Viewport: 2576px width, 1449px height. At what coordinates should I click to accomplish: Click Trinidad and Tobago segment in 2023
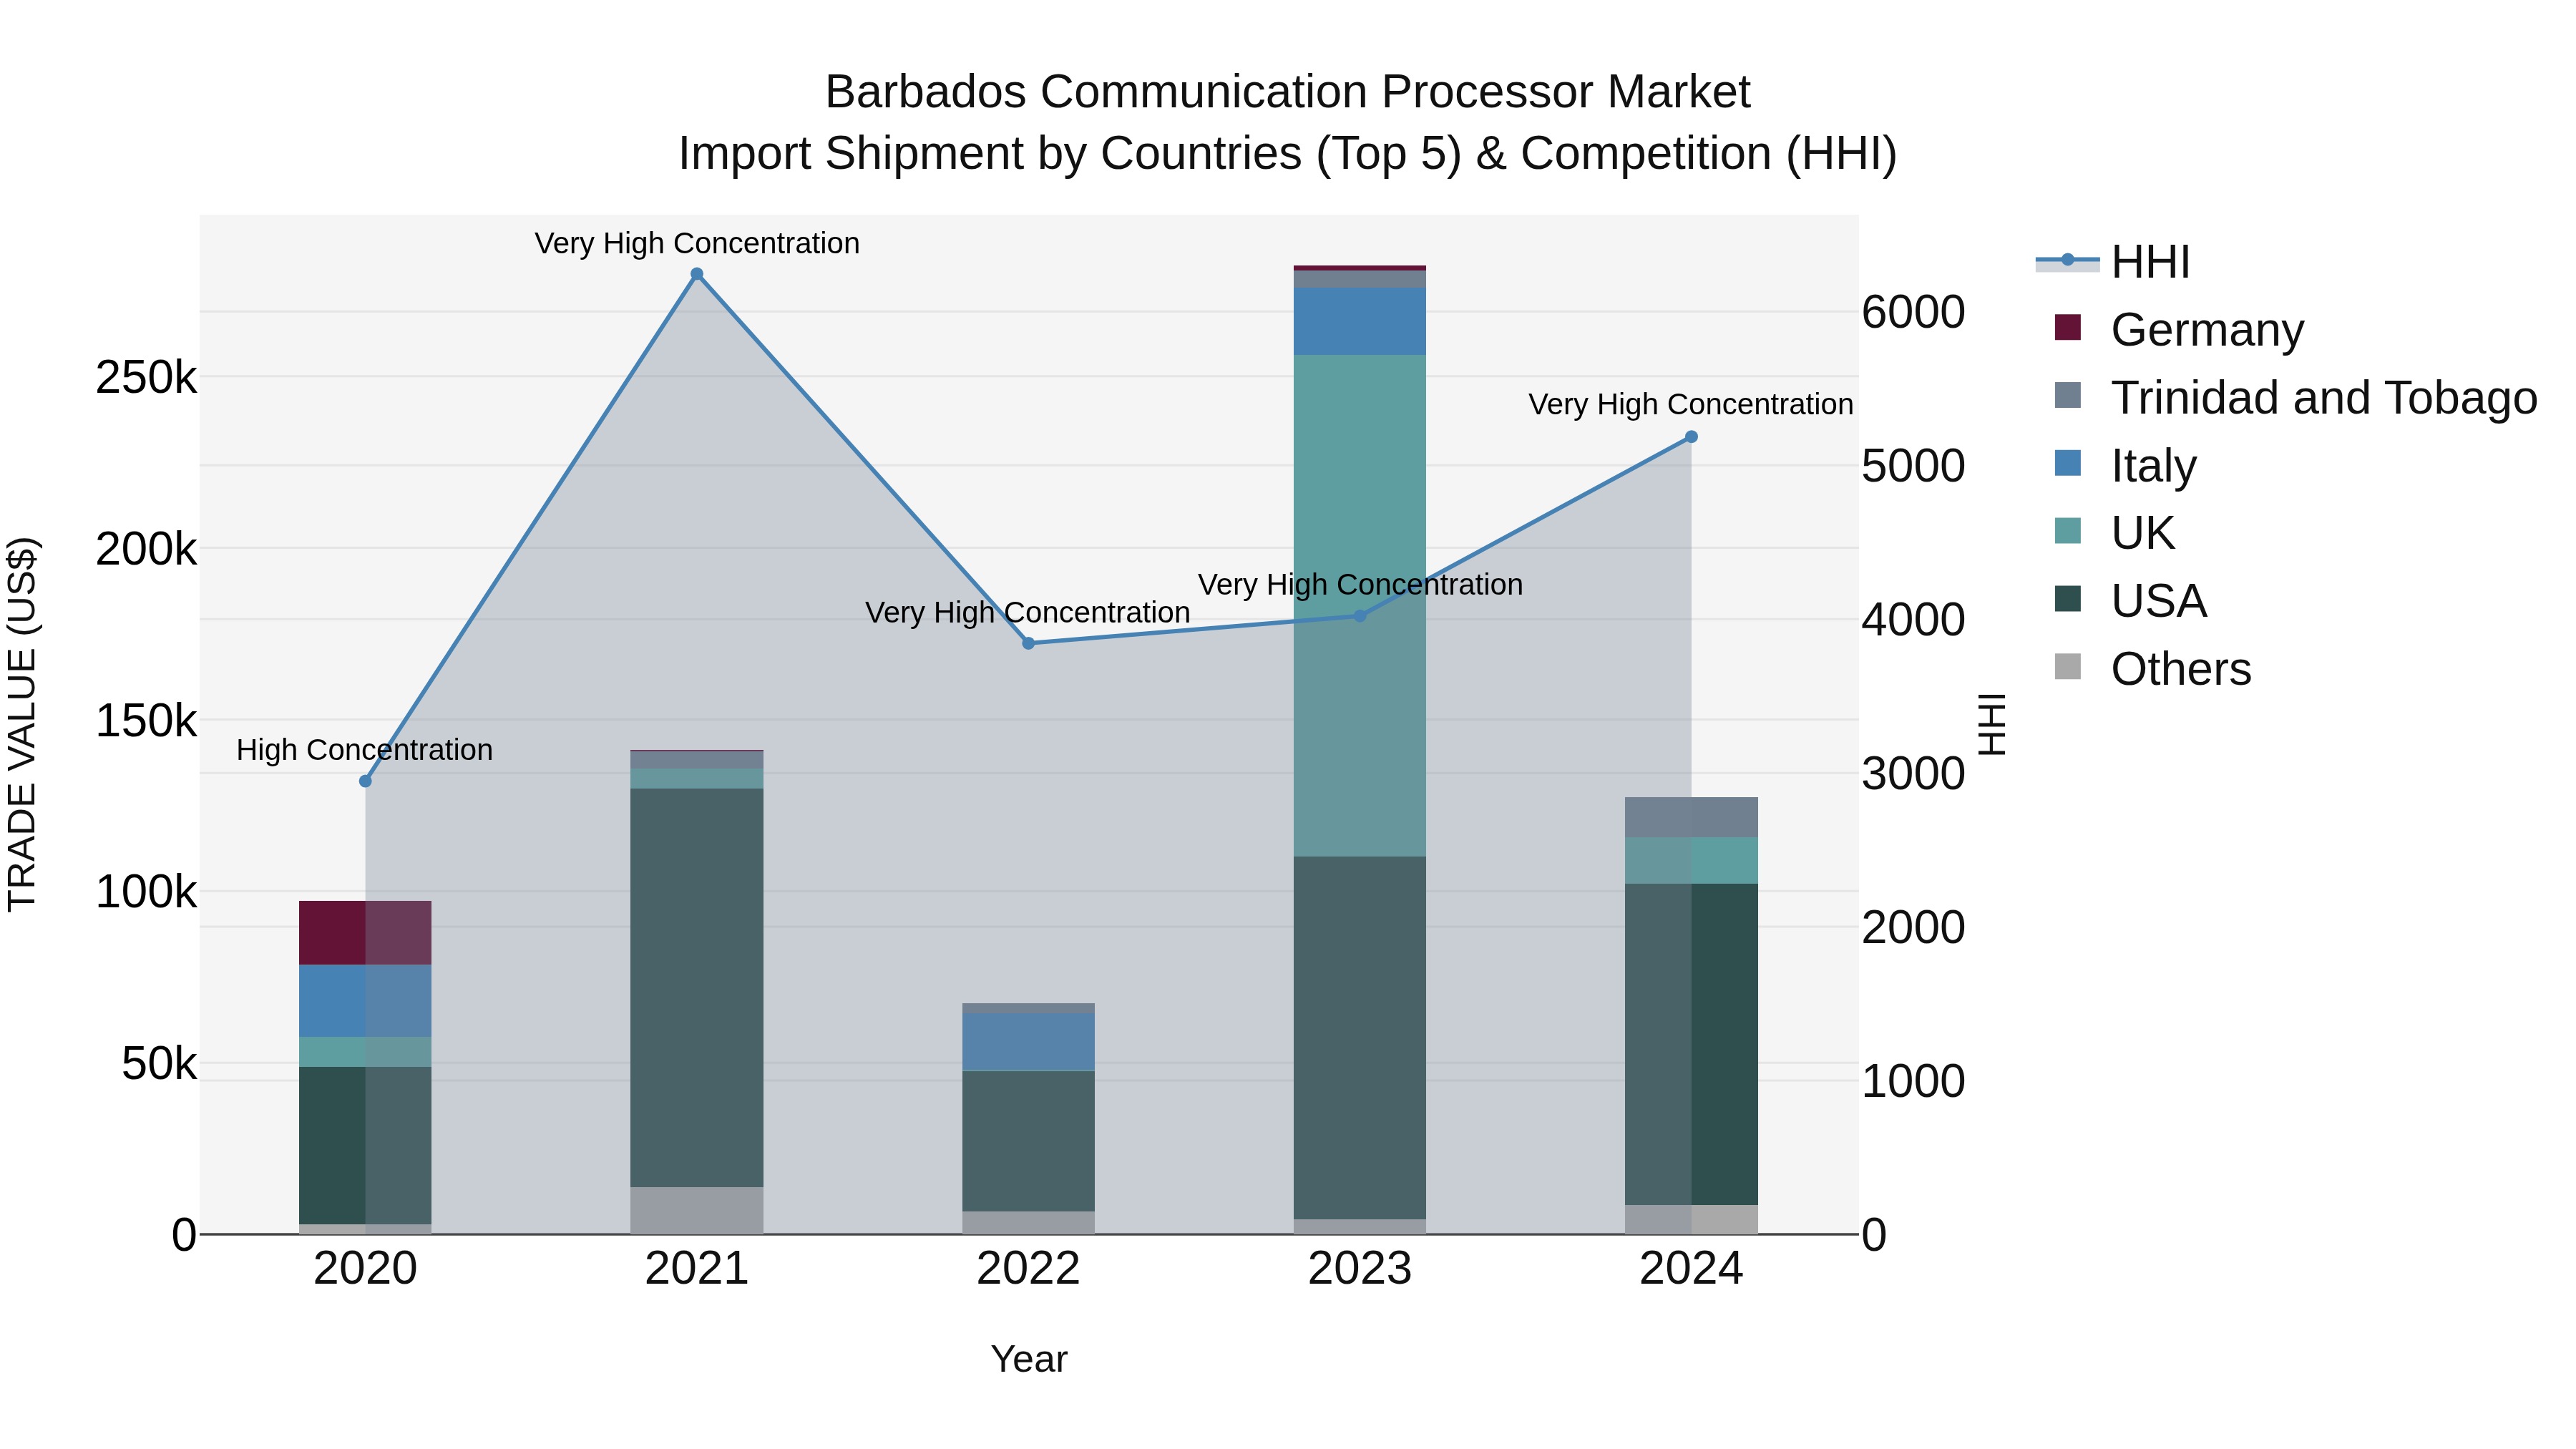tap(1360, 279)
